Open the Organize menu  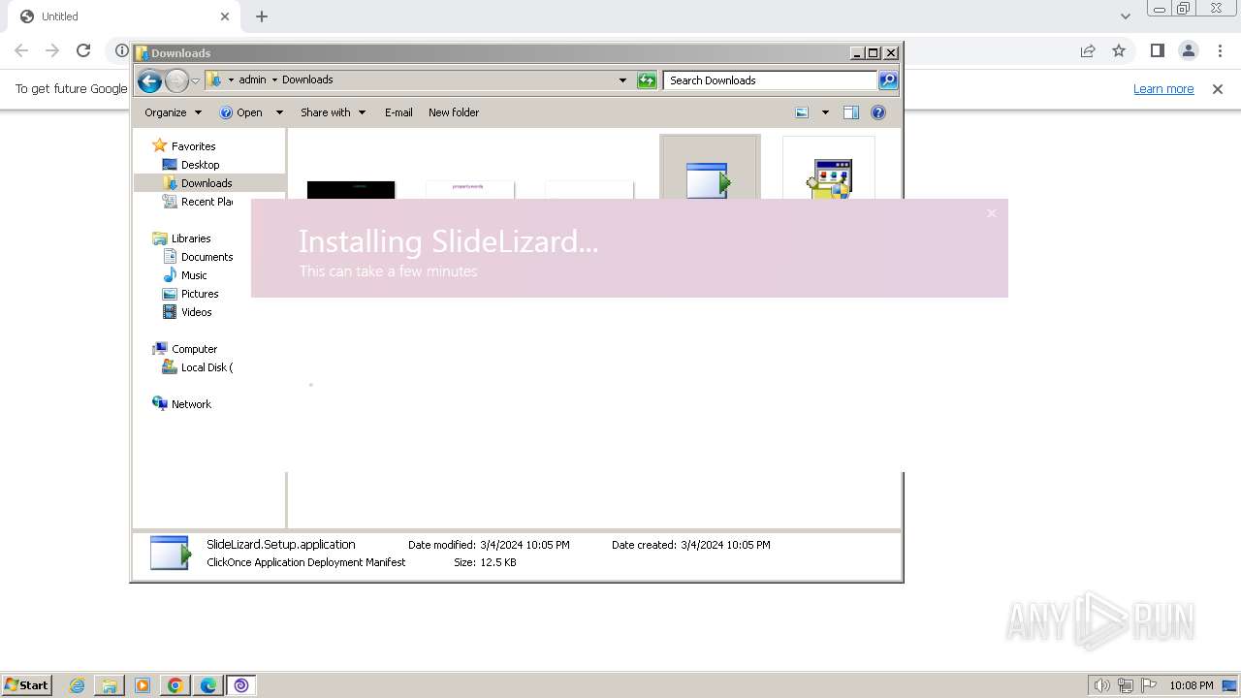(173, 112)
